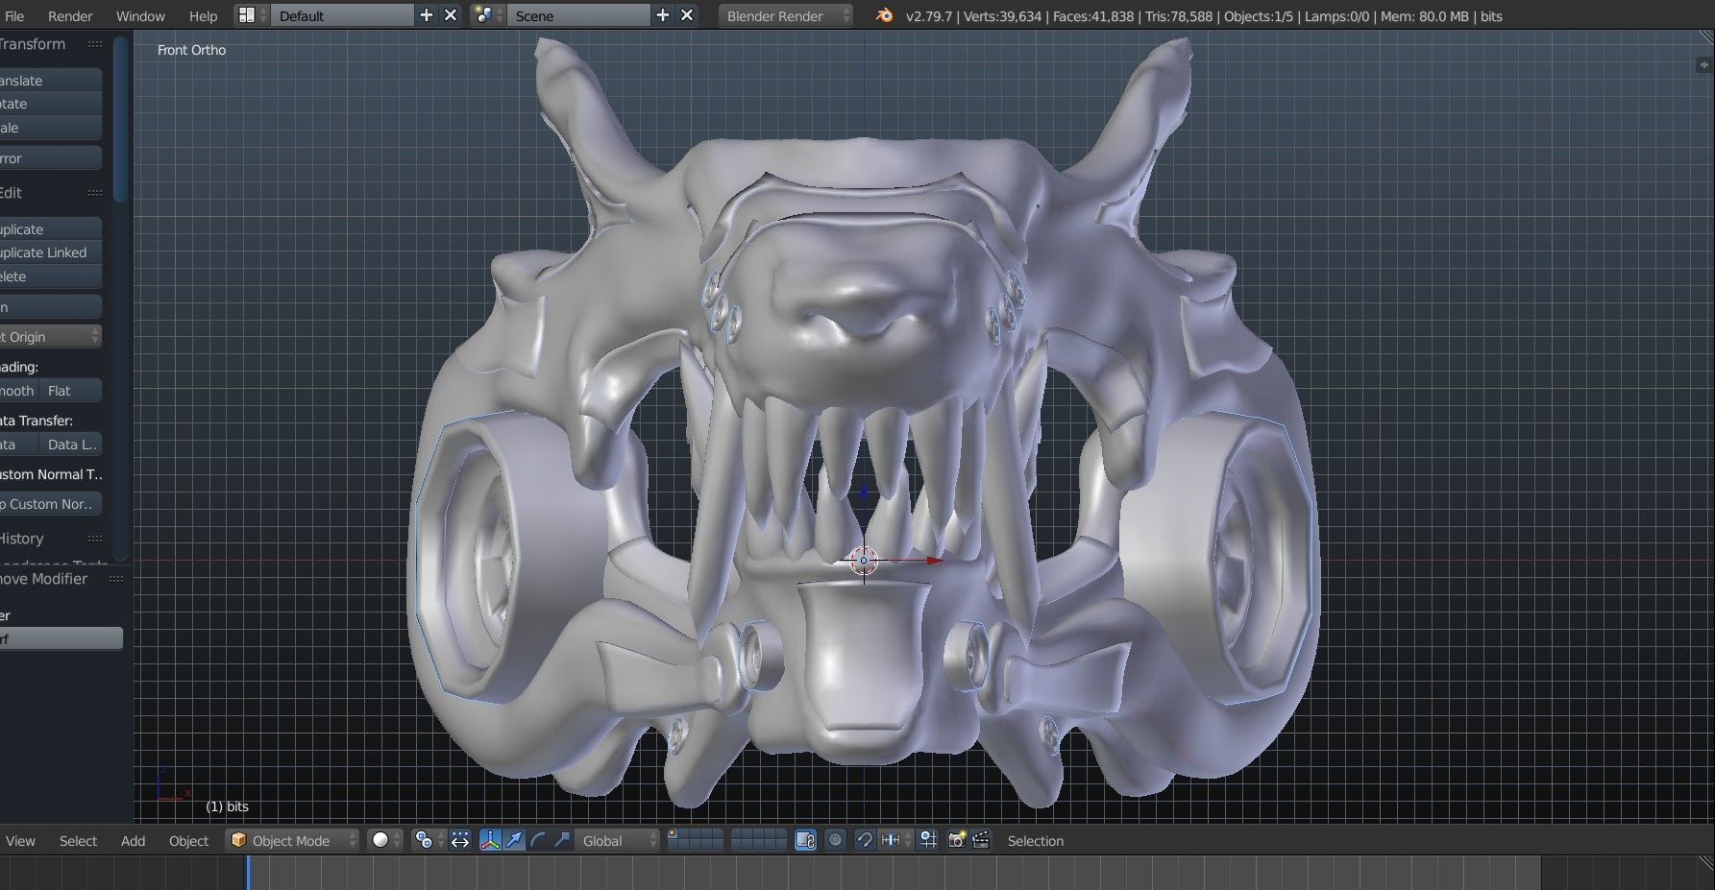The height and width of the screenshot is (890, 1715).
Task: Open the 3D viewport View menu
Action: coord(20,840)
